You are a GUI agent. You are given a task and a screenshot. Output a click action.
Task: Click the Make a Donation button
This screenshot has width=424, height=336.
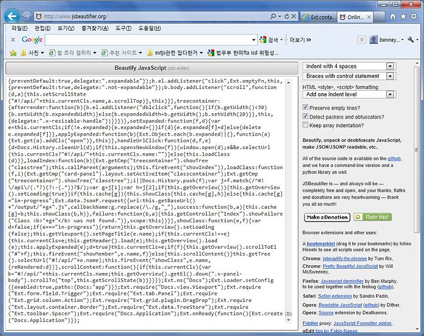(327, 217)
